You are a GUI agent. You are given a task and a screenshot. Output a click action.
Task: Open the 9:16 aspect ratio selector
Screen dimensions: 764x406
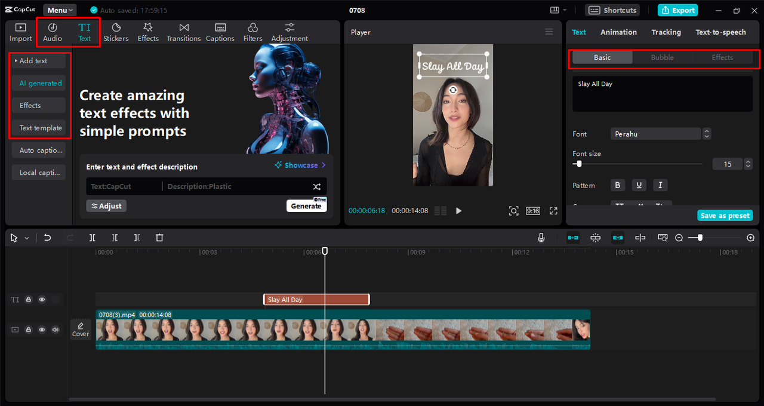coord(533,211)
